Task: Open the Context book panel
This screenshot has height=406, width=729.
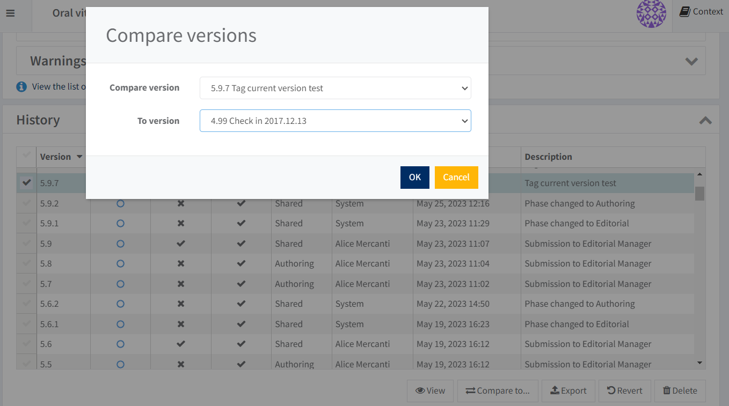Action: [701, 12]
